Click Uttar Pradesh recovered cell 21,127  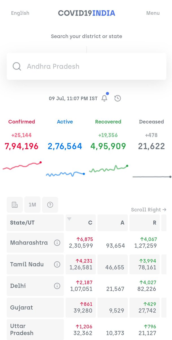pos(145,330)
